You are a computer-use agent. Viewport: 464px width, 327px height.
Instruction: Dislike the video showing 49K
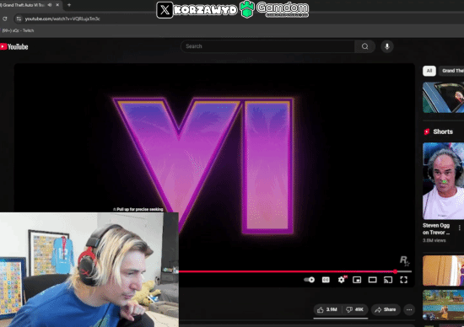pyautogui.click(x=355, y=309)
